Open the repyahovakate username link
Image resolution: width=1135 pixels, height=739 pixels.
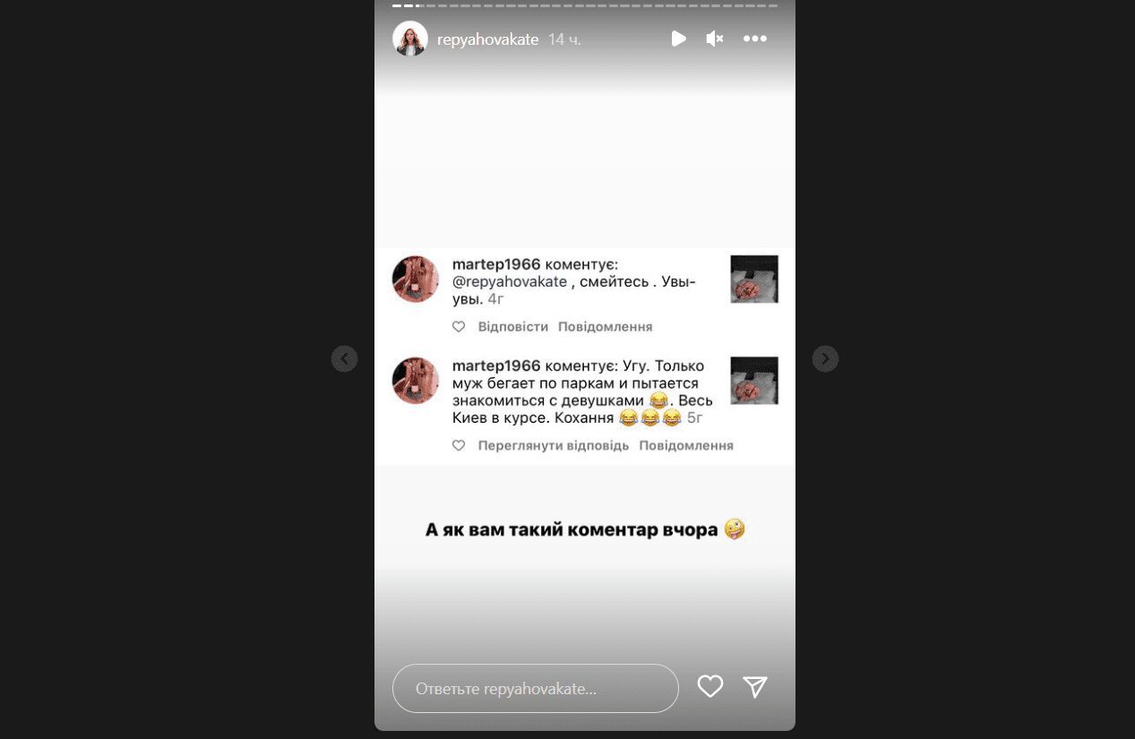(487, 39)
